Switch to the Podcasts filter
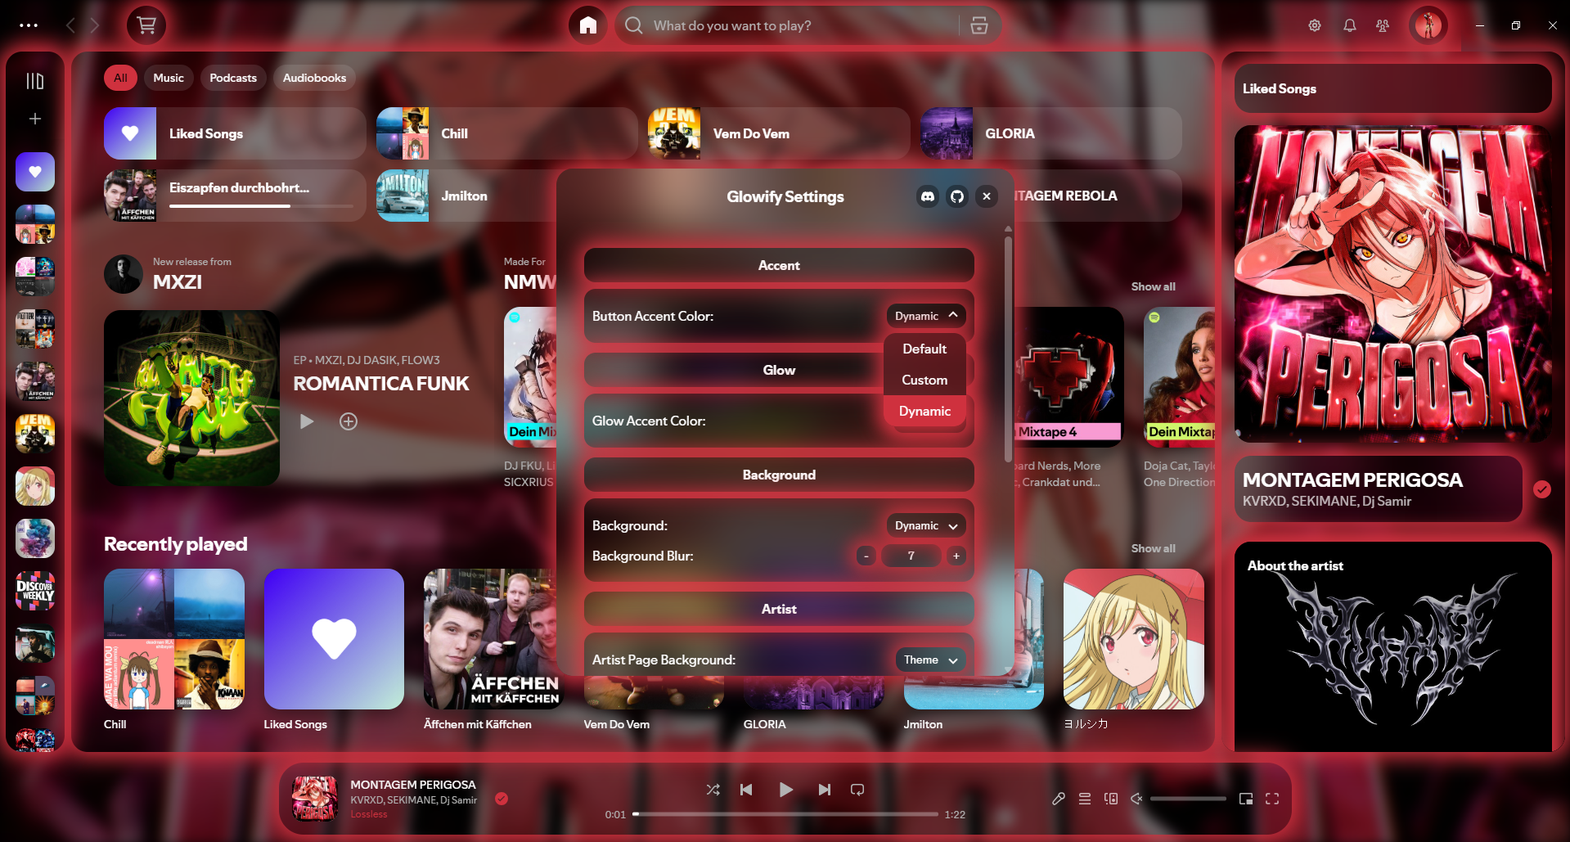This screenshot has height=842, width=1570. [x=232, y=77]
